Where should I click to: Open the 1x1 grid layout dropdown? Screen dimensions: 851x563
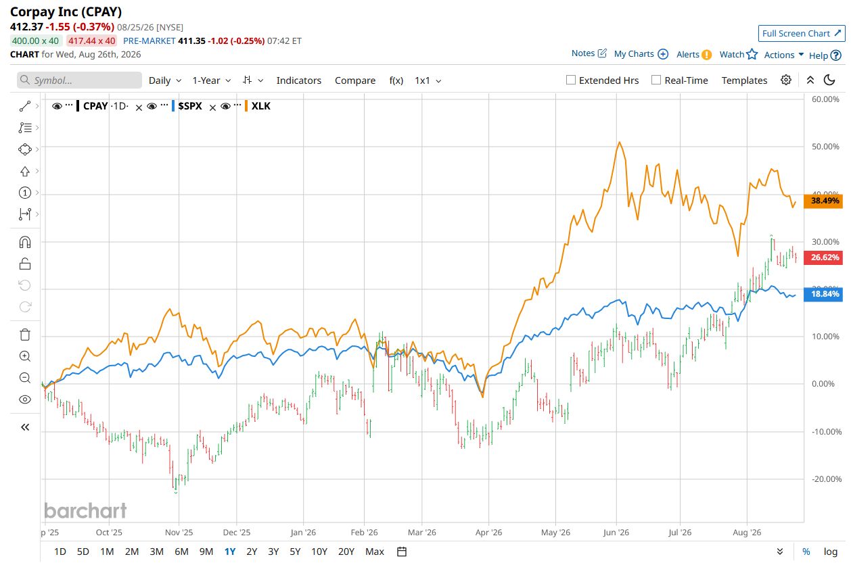[428, 80]
